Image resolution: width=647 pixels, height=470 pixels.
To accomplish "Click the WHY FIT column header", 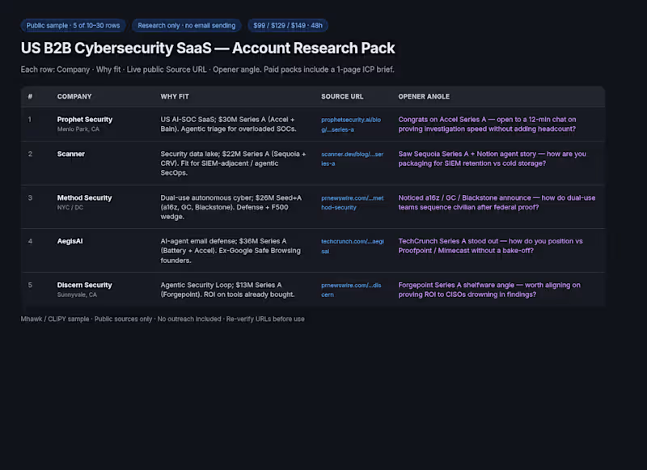I will coord(175,96).
